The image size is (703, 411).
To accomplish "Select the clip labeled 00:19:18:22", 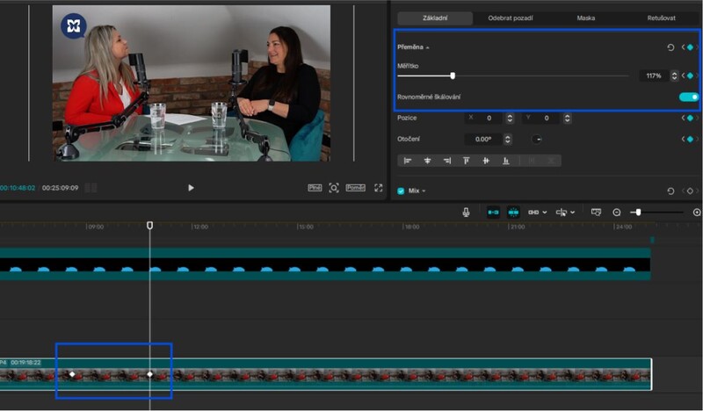I will point(325,374).
